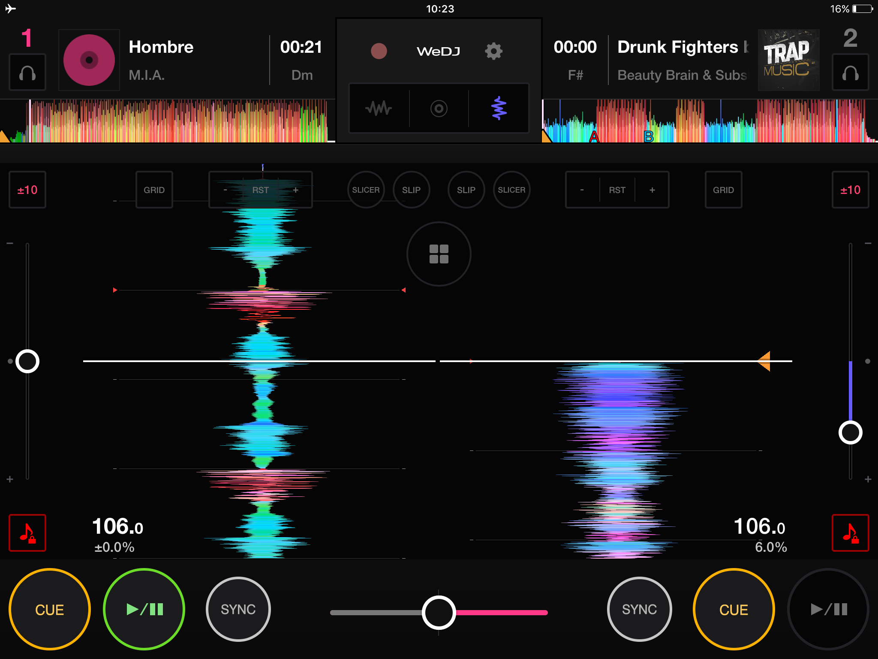
Task: Tap deck 2 pitch percentage 6.0%
Action: click(x=771, y=547)
